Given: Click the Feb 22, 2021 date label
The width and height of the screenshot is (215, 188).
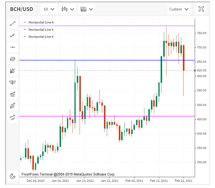Looking at the screenshot, I should pos(184,181).
